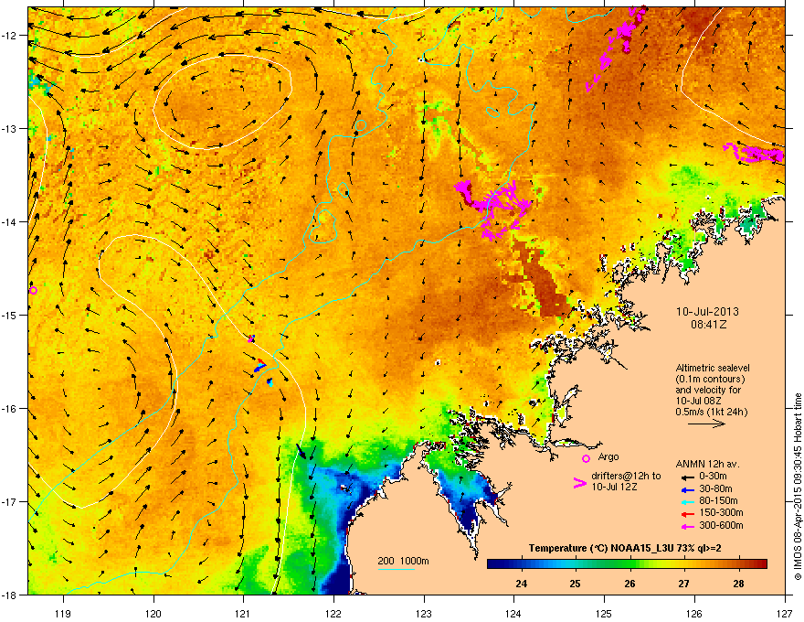The height and width of the screenshot is (622, 804).
Task: Click the cyan isobath sample line under '200 1000m'
Action: tap(397, 569)
